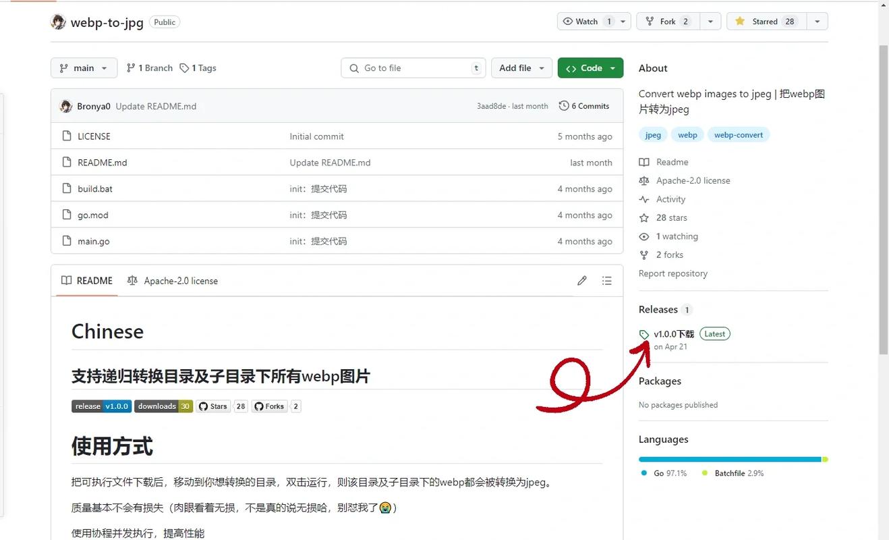Click the Batchfile language green dot
Image resolution: width=889 pixels, height=540 pixels.
[x=705, y=473]
